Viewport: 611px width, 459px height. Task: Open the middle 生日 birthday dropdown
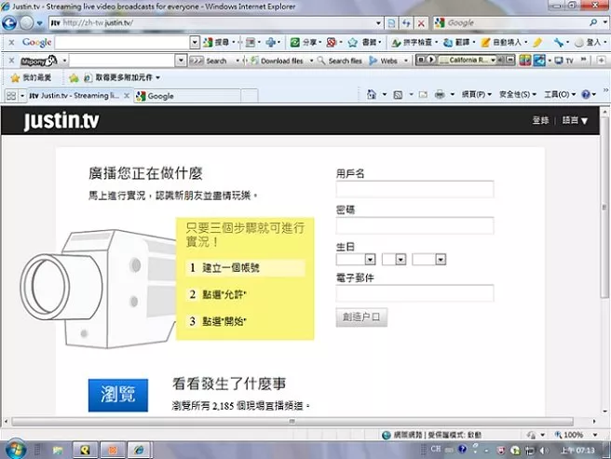(401, 259)
